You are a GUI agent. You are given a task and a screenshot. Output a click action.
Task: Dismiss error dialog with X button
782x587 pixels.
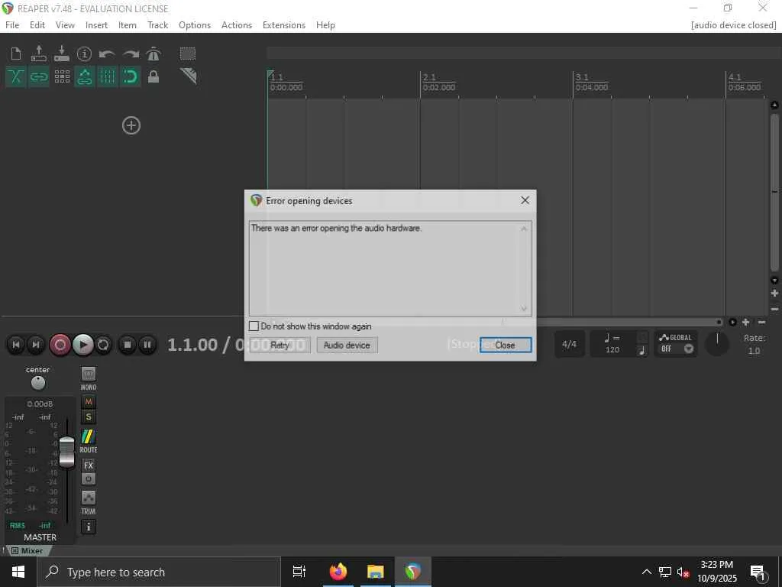coord(525,200)
